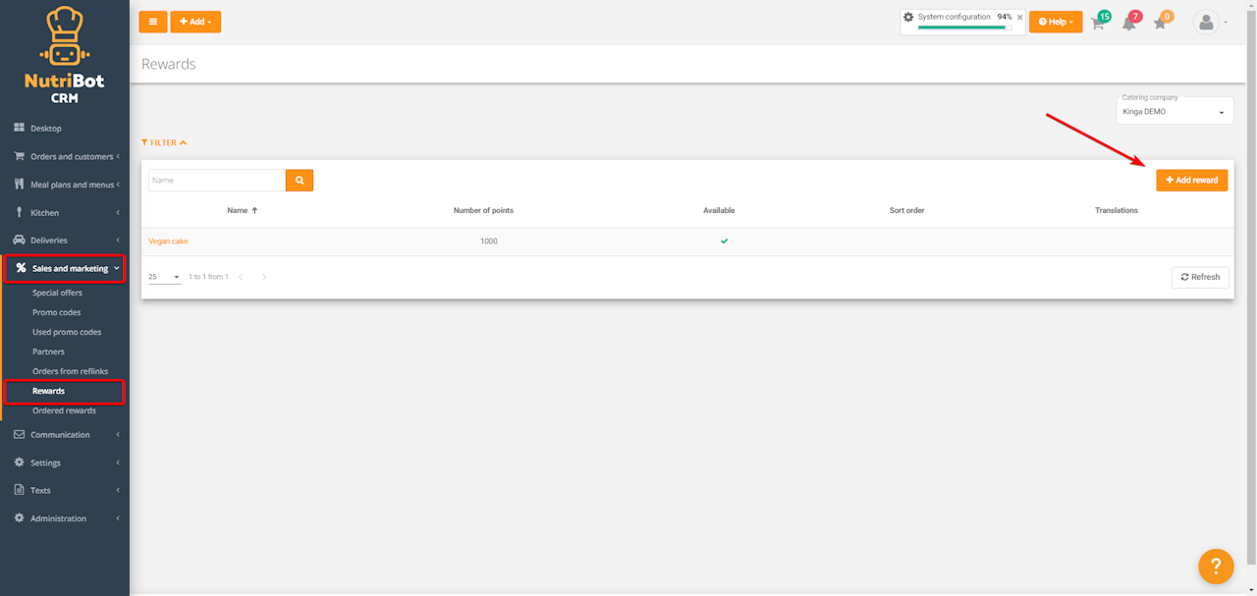Go to next page arrow
This screenshot has height=596, width=1257.
coord(264,277)
